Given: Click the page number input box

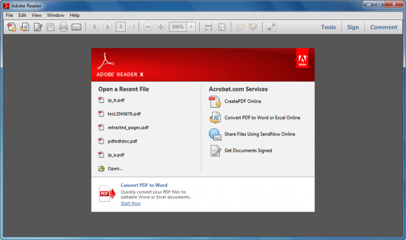Looking at the screenshot, I should (121, 27).
